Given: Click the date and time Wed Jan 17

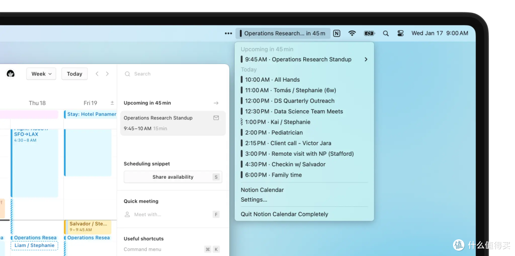Looking at the screenshot, I should [x=440, y=33].
